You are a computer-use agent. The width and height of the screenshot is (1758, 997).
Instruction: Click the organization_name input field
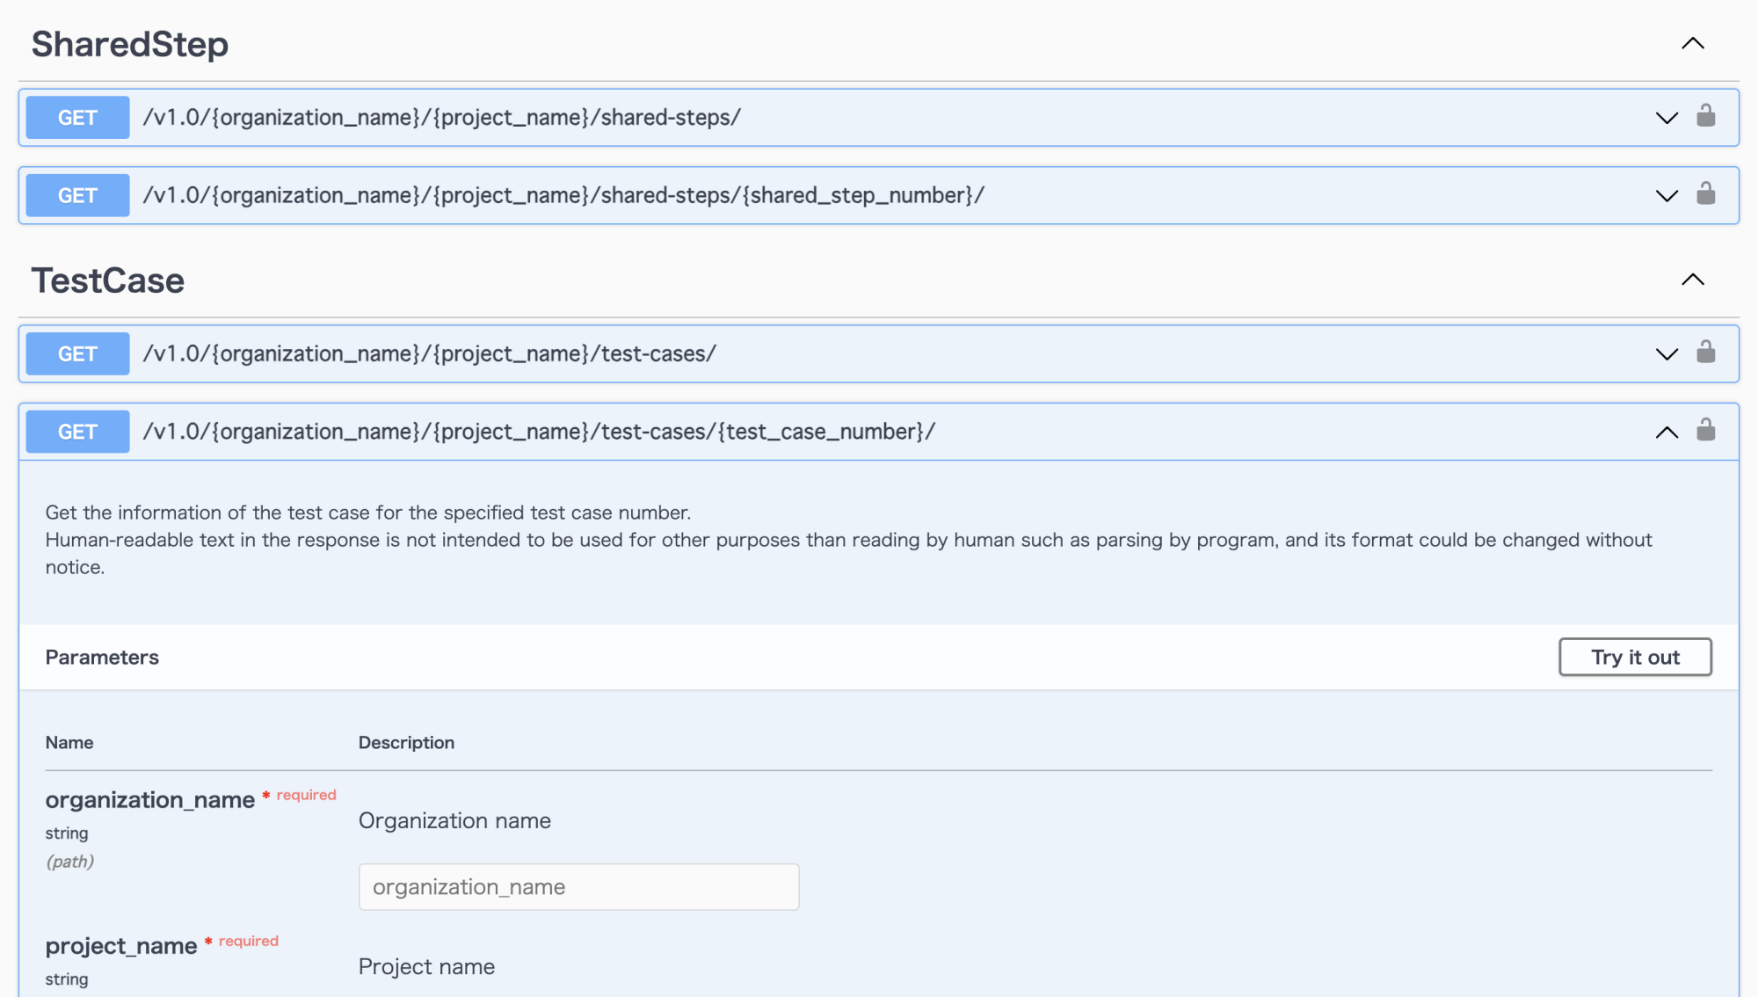click(578, 886)
